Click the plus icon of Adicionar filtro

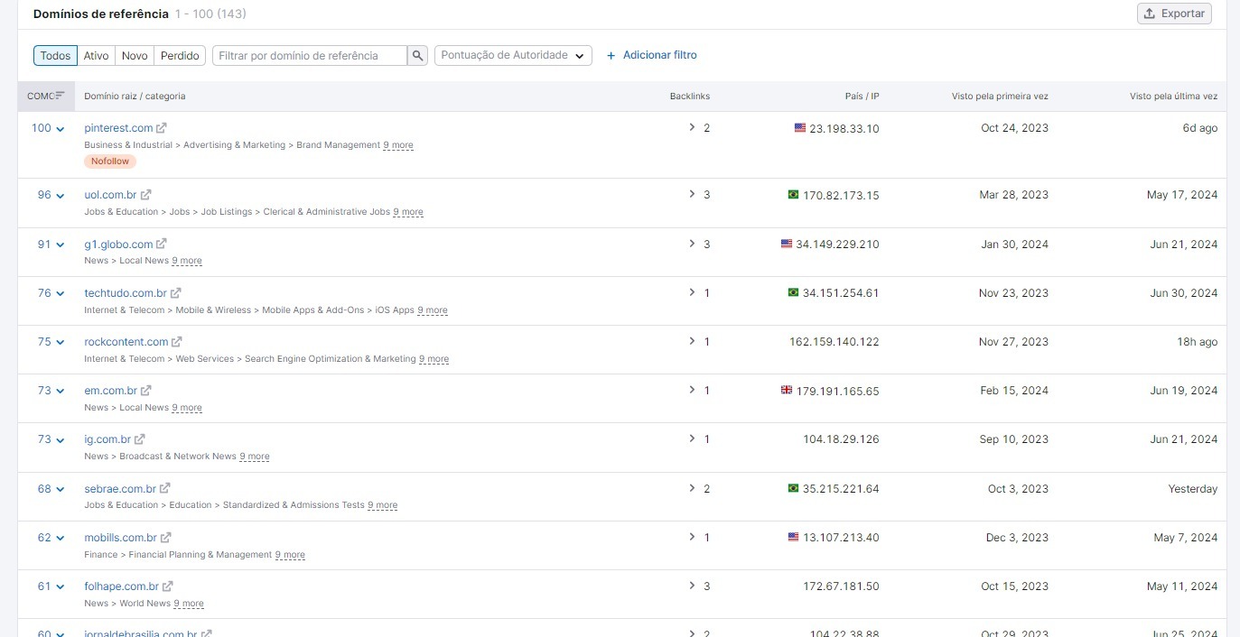click(x=611, y=56)
